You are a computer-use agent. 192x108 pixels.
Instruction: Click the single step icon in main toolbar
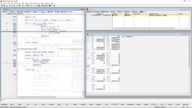click(2, 6)
